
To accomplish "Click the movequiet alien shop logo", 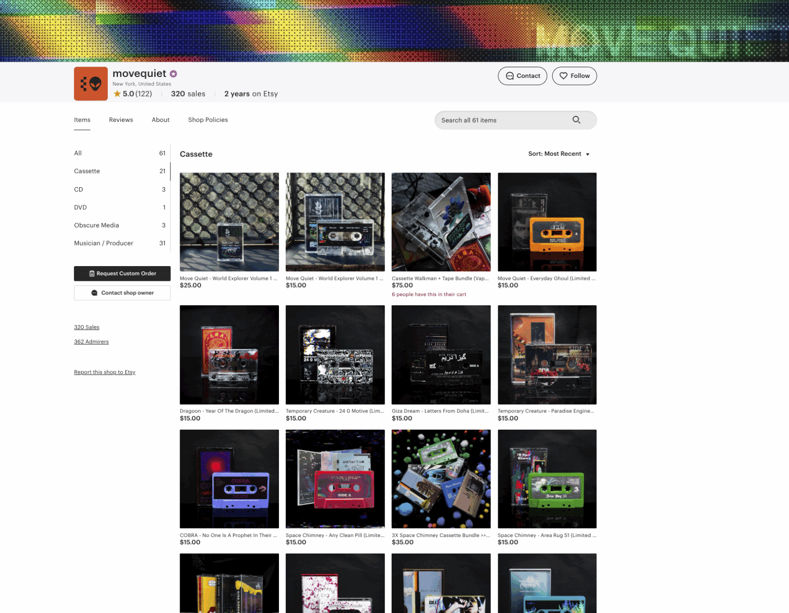I will coord(91,84).
